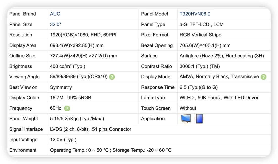The width and height of the screenshot is (278, 164).
Task: Select the blue tablet application icon
Action: 199,118
